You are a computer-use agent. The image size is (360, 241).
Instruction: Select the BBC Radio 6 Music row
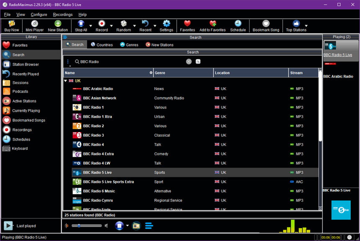(x=195, y=191)
